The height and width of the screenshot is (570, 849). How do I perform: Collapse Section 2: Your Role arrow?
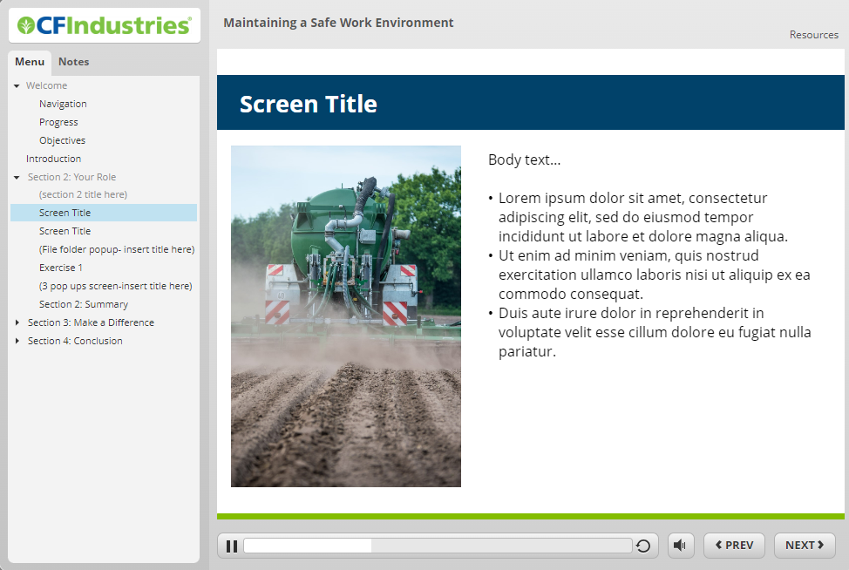click(17, 178)
